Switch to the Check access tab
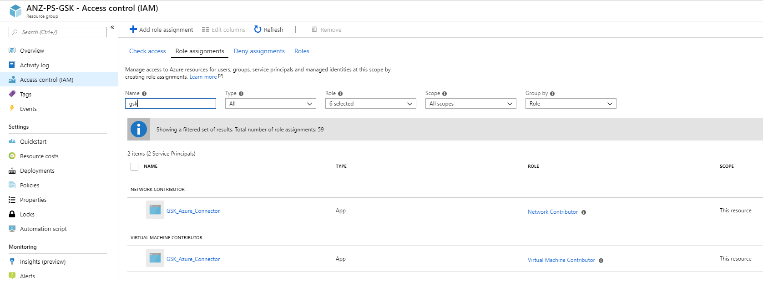 coord(147,51)
